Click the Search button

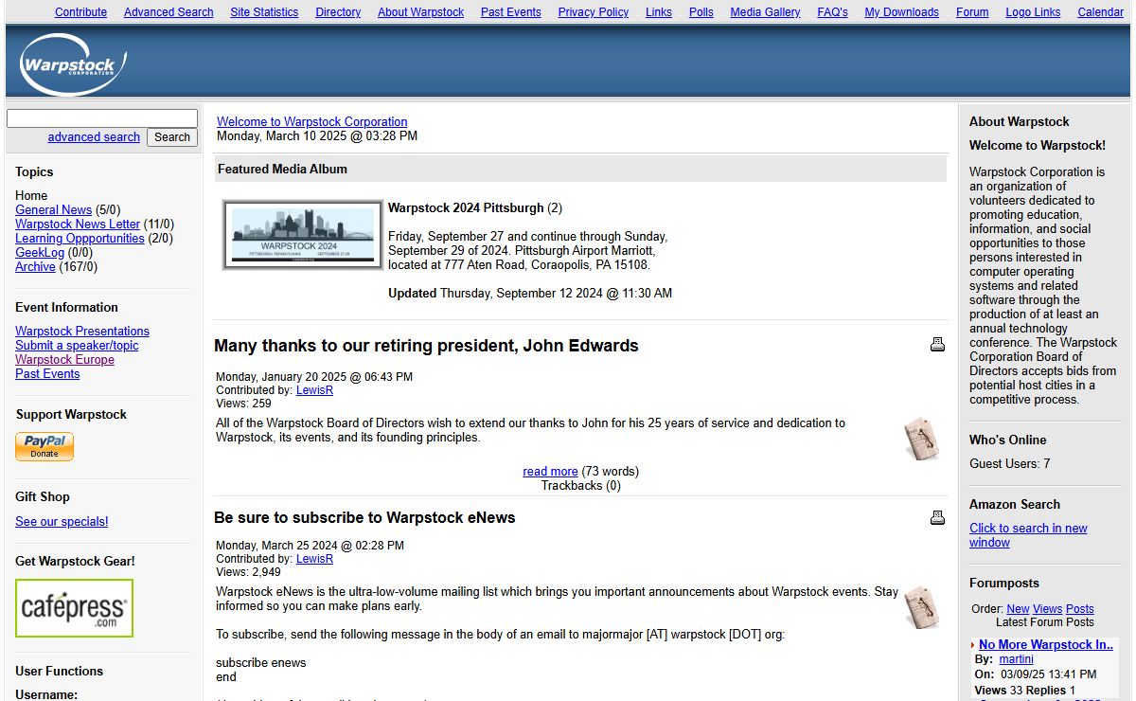(x=172, y=137)
